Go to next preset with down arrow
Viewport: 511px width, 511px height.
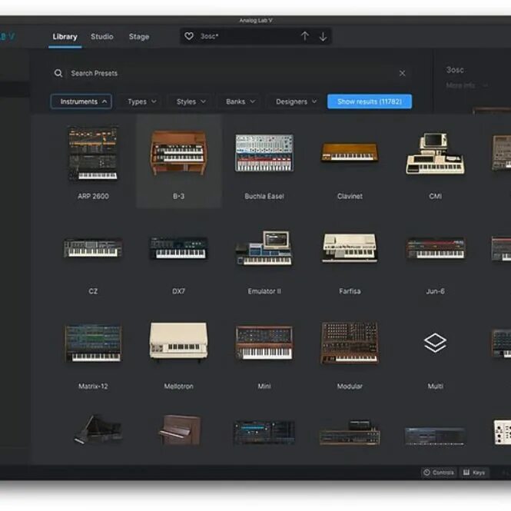(x=323, y=36)
